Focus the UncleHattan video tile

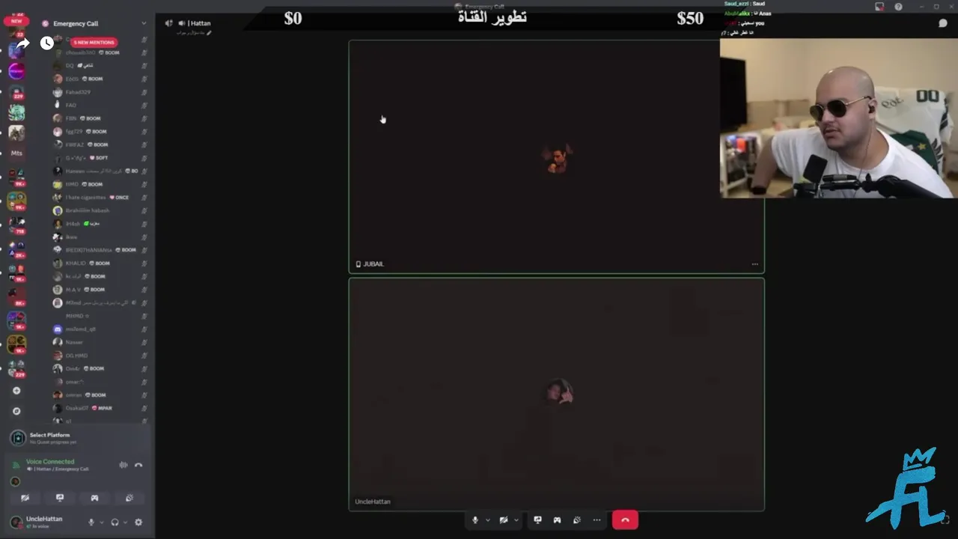(556, 395)
